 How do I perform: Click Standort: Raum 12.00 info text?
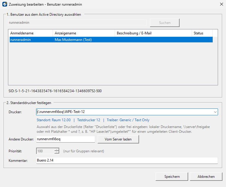54,120
